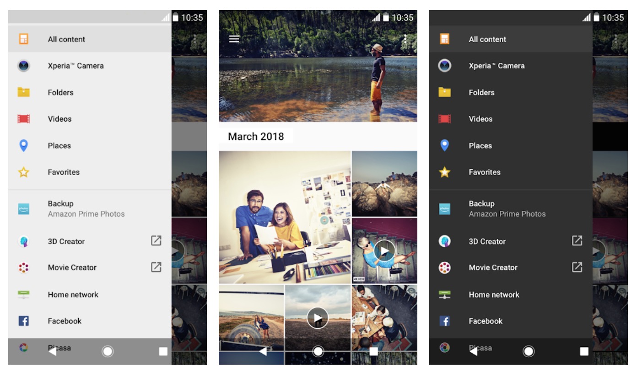Open Backup Amazon Prime Photos in dark drawer
The width and height of the screenshot is (637, 372).
click(x=507, y=208)
